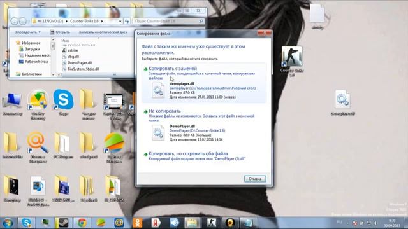Select 'Библиотеки' in navigation pane

tap(29, 74)
